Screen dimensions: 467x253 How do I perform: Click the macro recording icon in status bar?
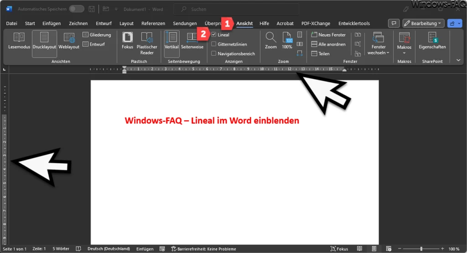[x=162, y=249]
